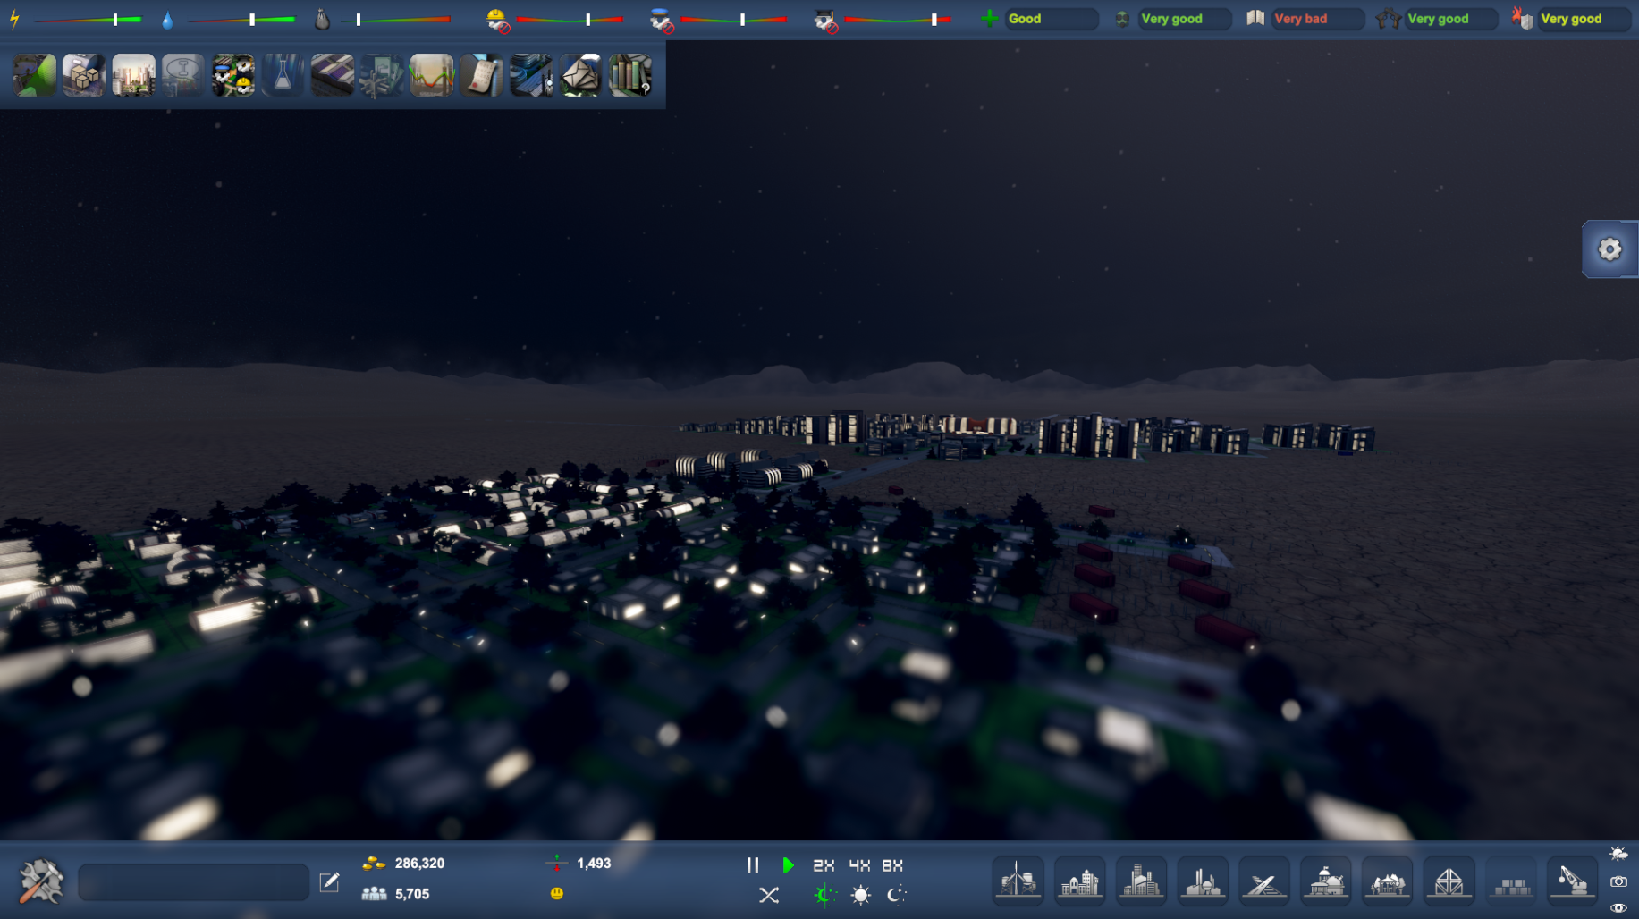The image size is (1639, 919).
Task: Open the city skyline overview icon
Action: pos(134,75)
